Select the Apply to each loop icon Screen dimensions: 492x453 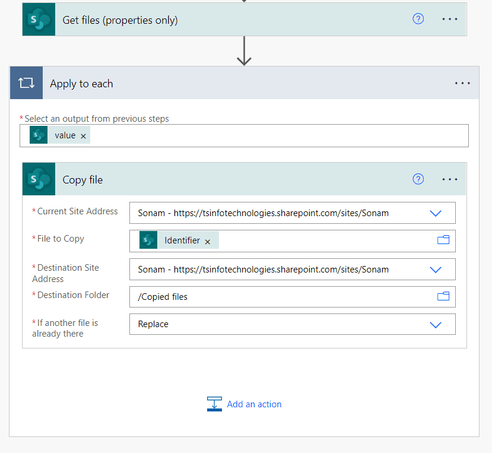point(26,83)
